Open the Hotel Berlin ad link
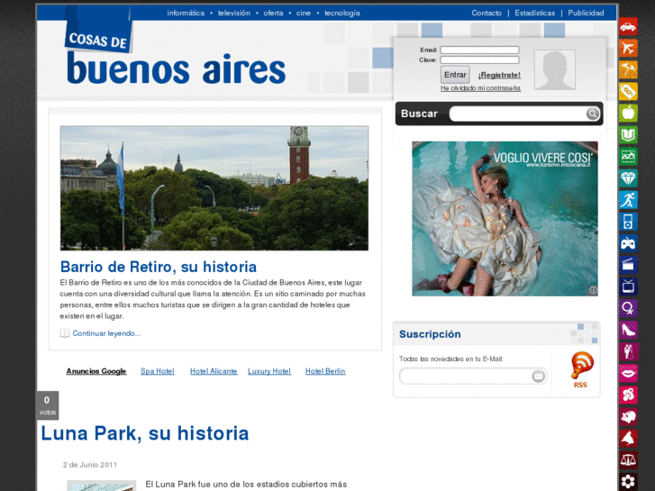The height and width of the screenshot is (491, 655). [325, 371]
